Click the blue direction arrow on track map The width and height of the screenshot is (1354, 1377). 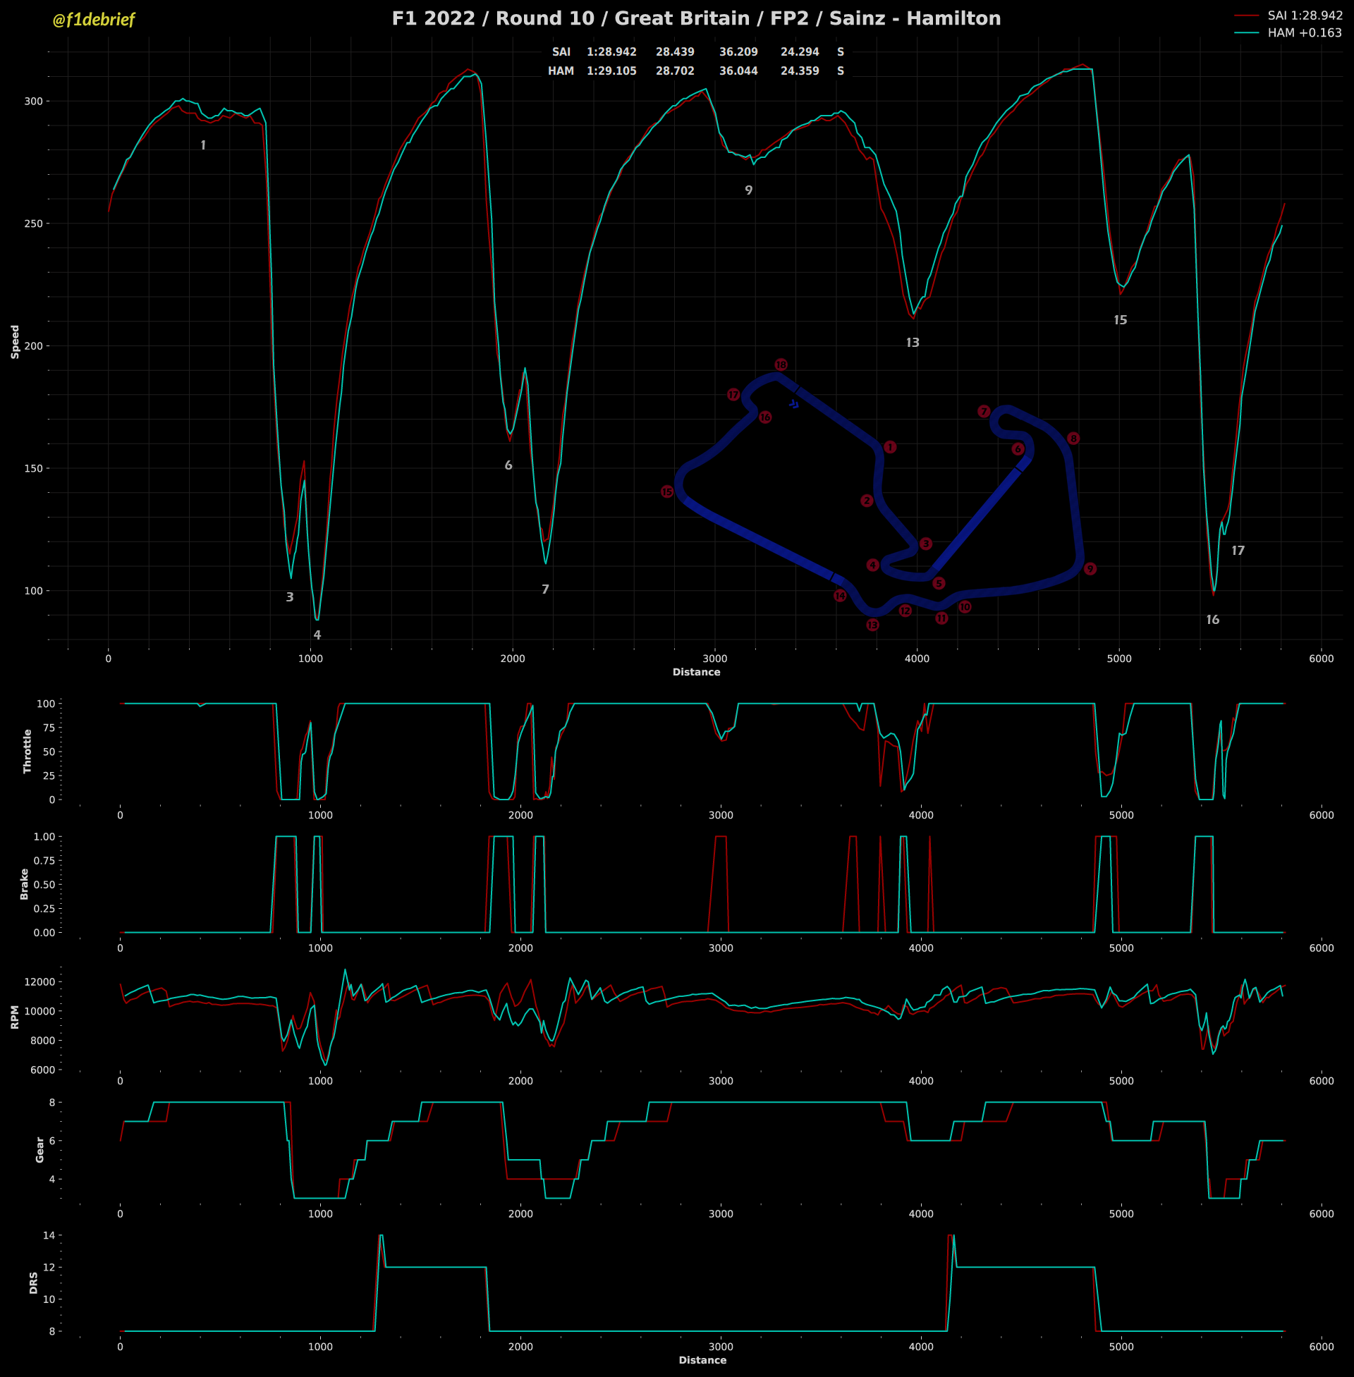(794, 405)
